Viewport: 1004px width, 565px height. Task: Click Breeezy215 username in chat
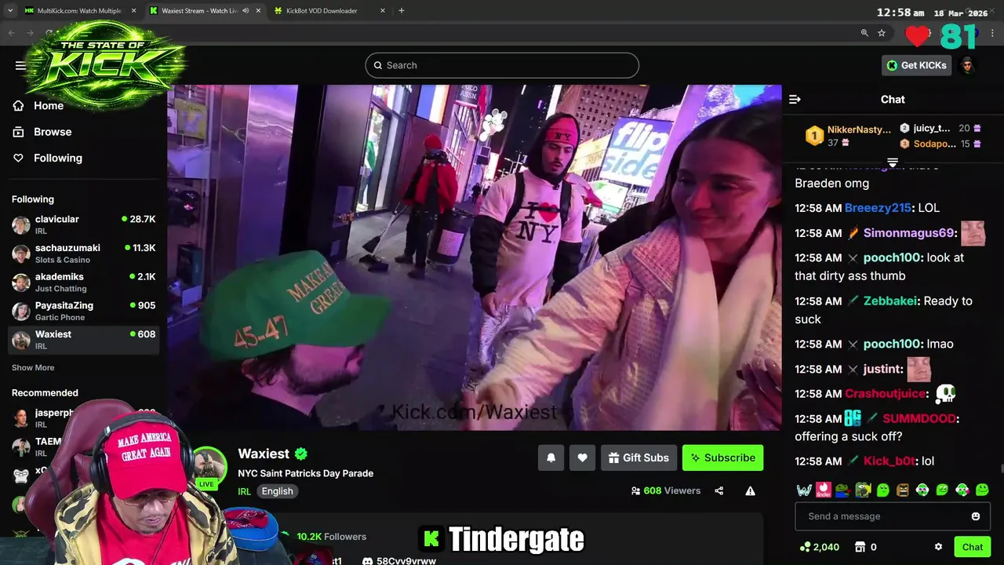878,208
